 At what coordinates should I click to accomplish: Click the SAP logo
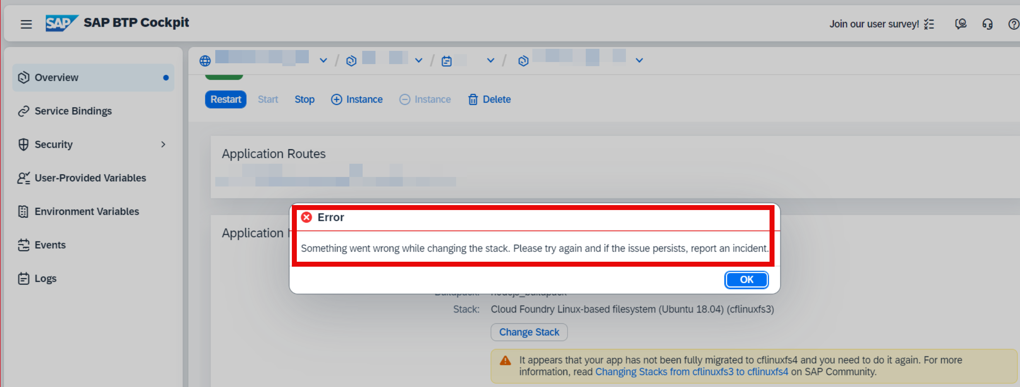coord(62,23)
